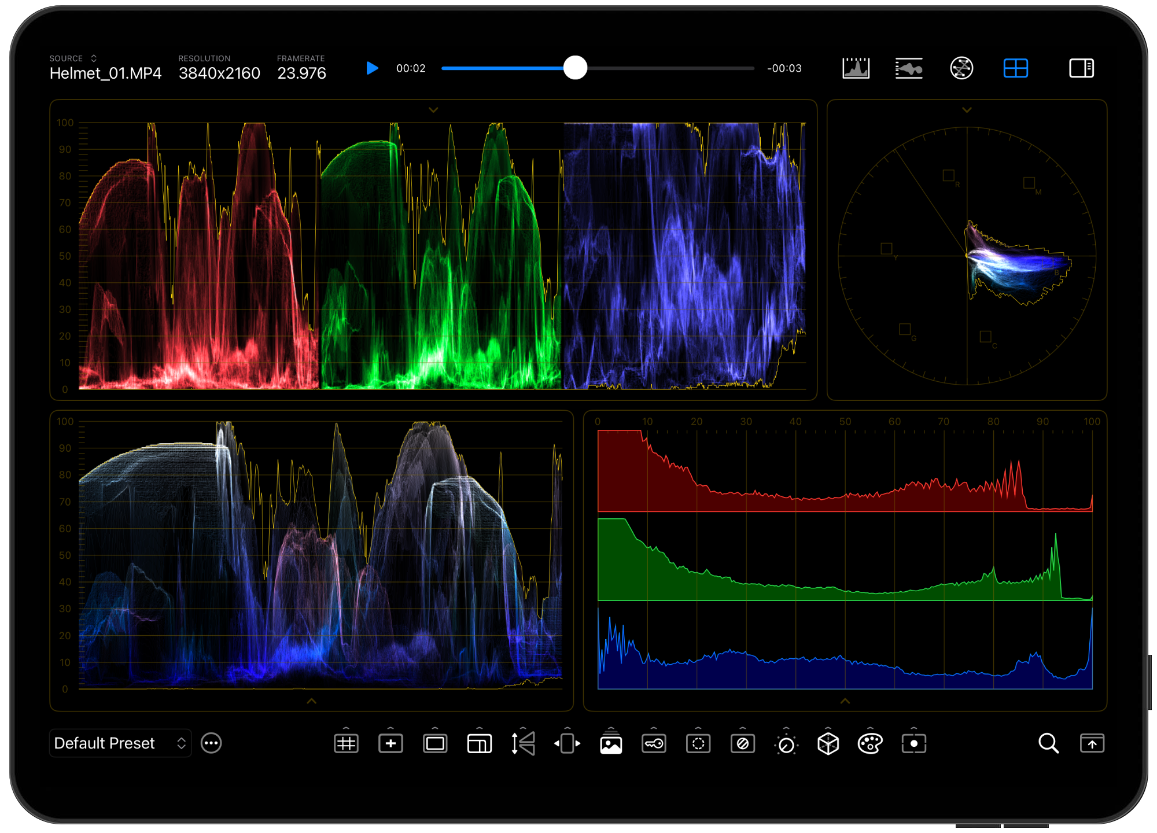The image size is (1157, 833).
Task: Click the playhead knob on the timeline
Action: (575, 68)
